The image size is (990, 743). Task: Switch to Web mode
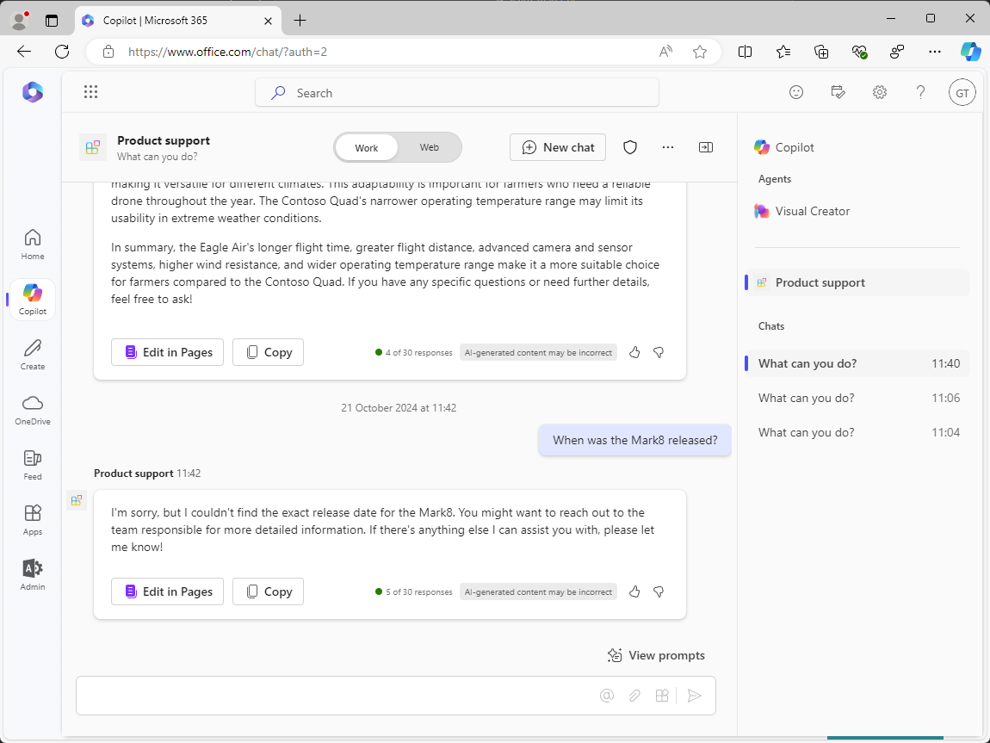pyautogui.click(x=430, y=148)
